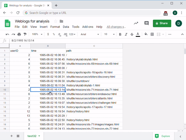Toggle bold formatting
The image size is (186, 140).
pyautogui.click(x=120, y=34)
